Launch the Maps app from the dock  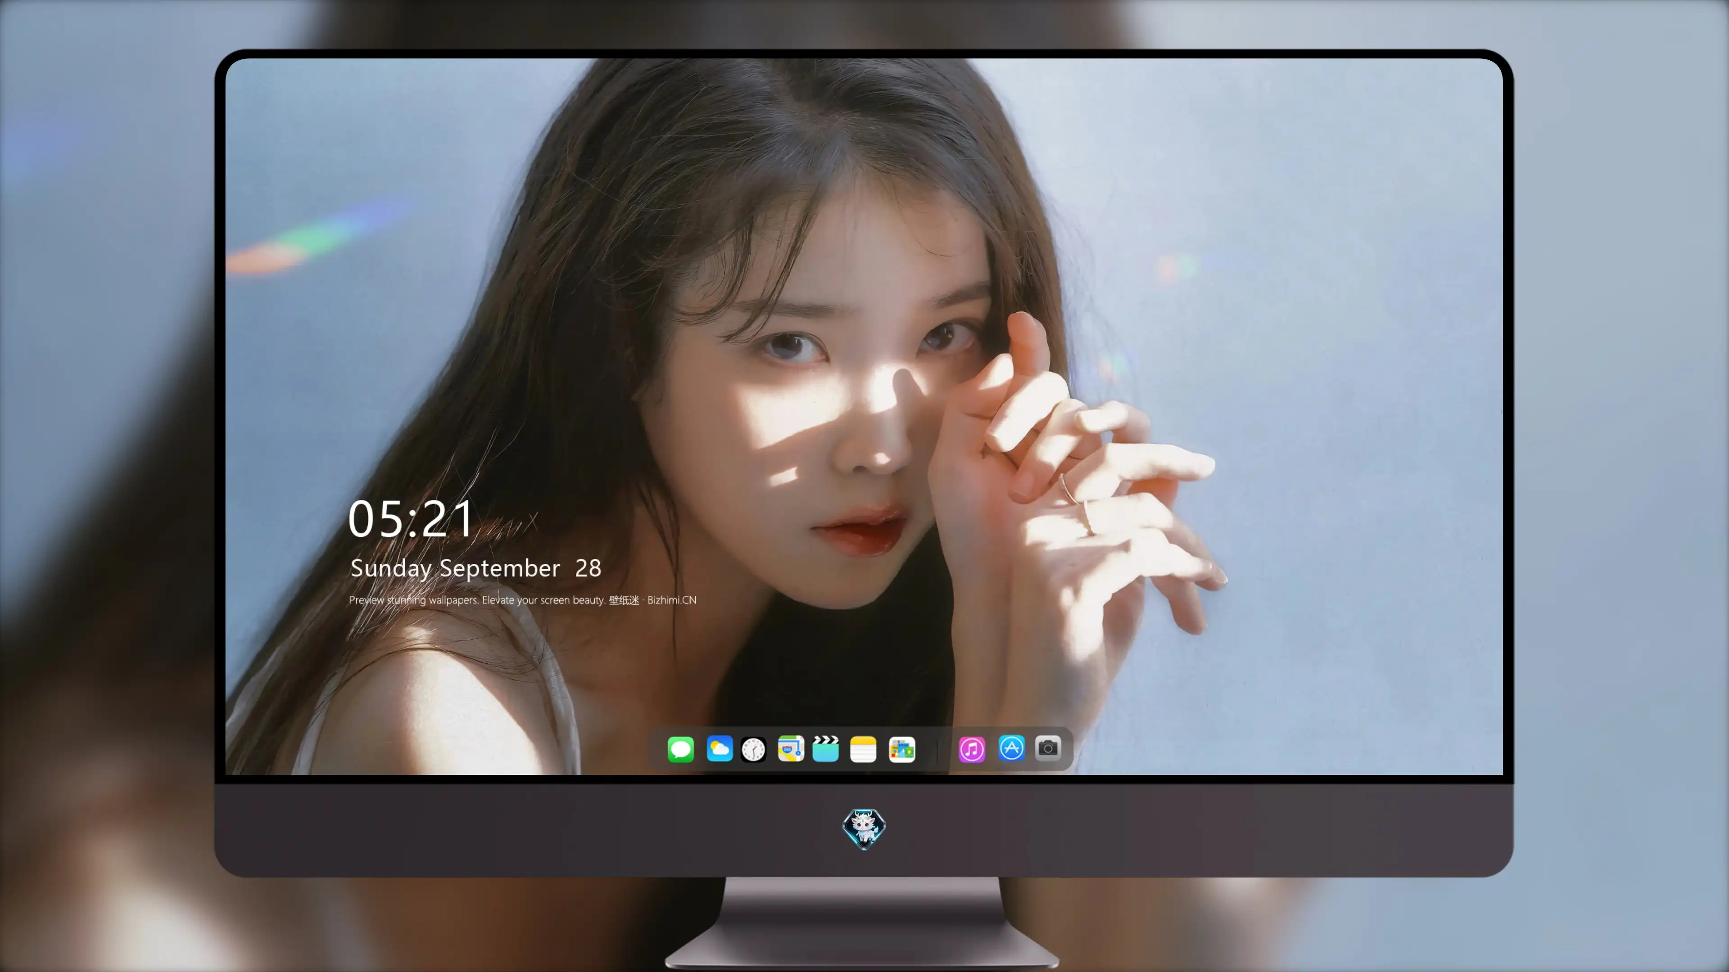pos(791,749)
